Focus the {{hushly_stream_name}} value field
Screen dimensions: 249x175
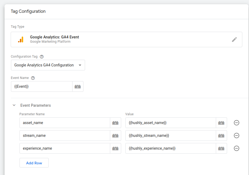point(171,136)
